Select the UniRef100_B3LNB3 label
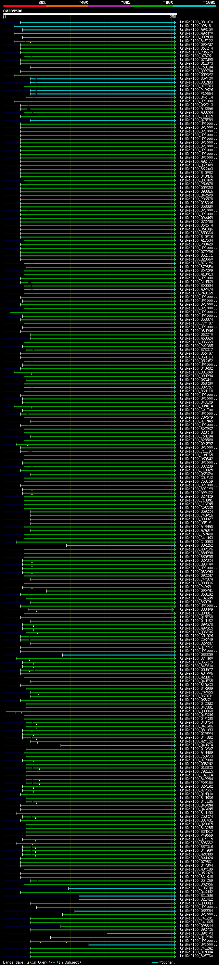The image size is (219, 965). click(x=196, y=82)
